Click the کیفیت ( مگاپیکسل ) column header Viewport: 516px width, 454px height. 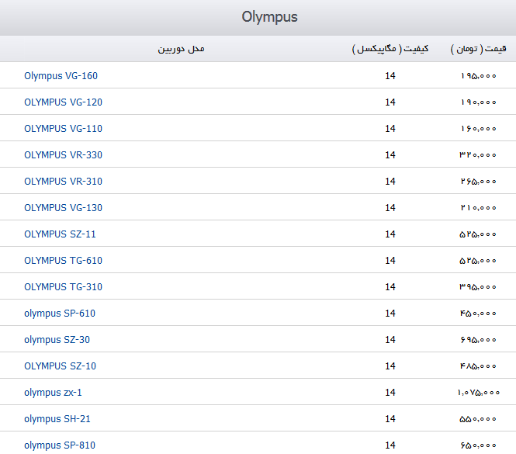(390, 49)
